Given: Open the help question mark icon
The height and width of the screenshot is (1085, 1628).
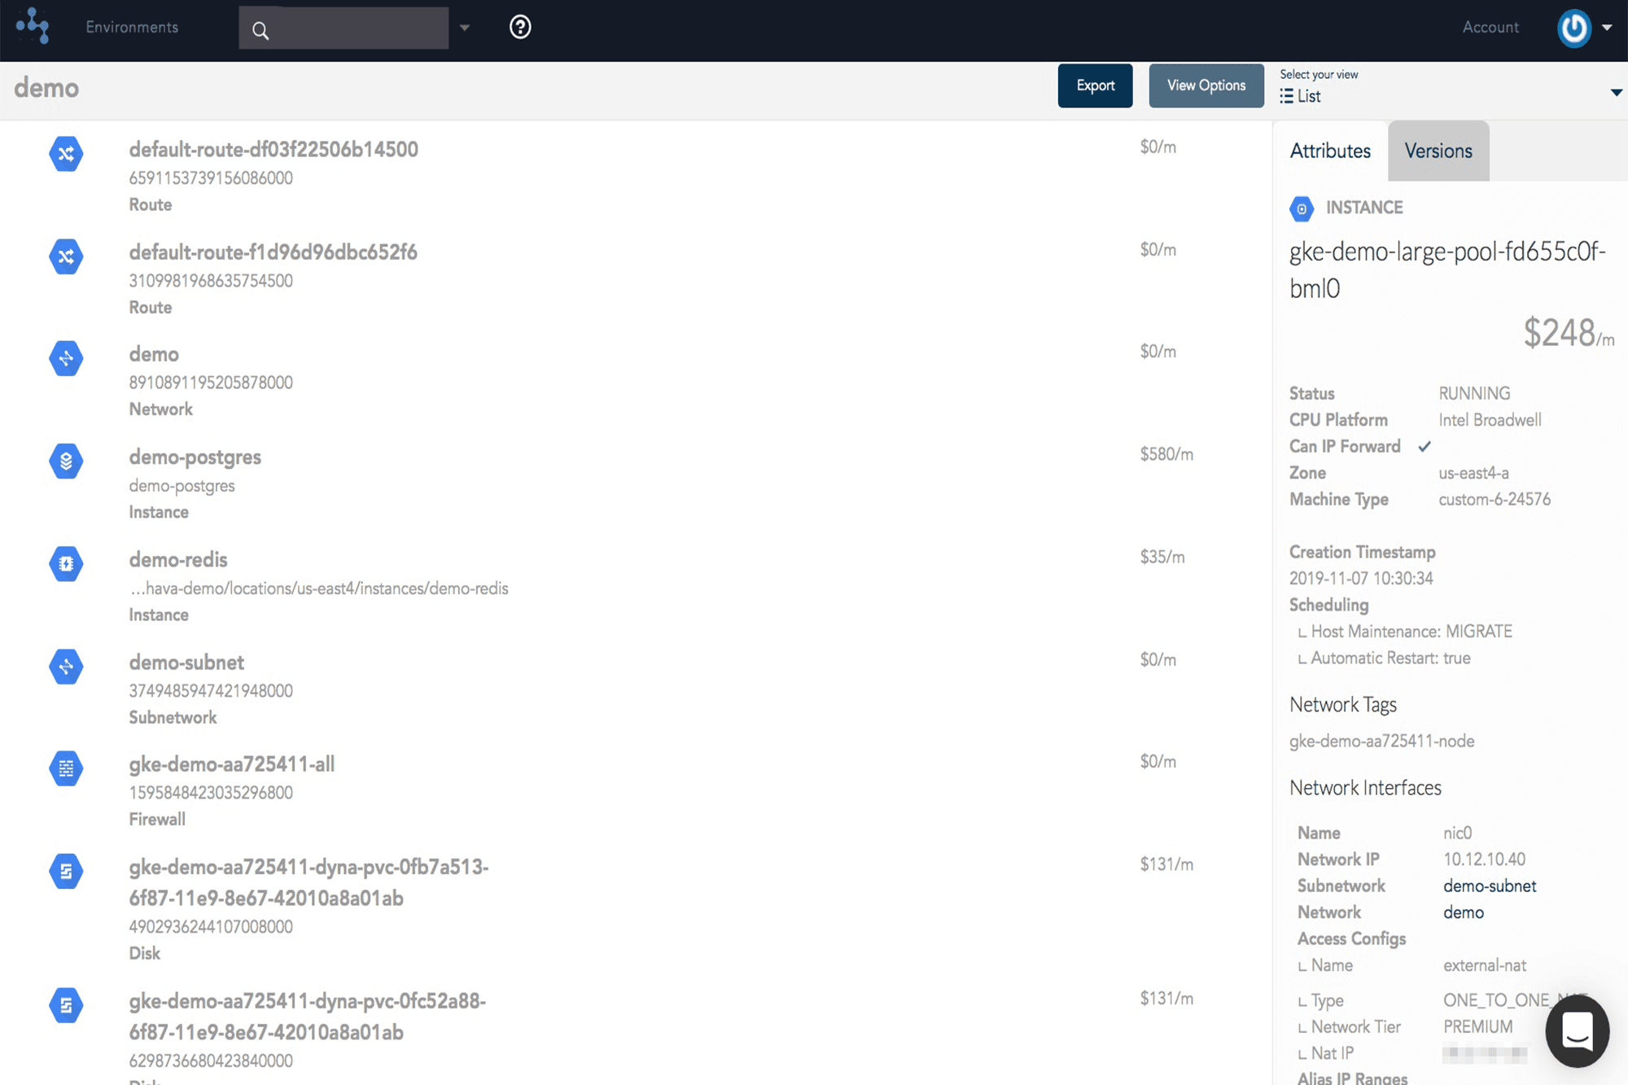Looking at the screenshot, I should pyautogui.click(x=519, y=27).
